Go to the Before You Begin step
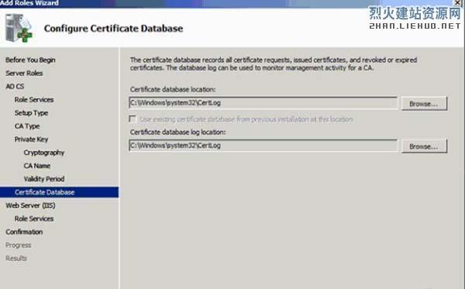 (30, 60)
